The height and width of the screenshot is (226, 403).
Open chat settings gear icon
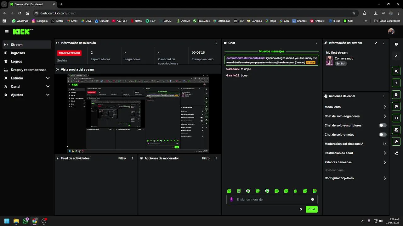pyautogui.click(x=301, y=209)
